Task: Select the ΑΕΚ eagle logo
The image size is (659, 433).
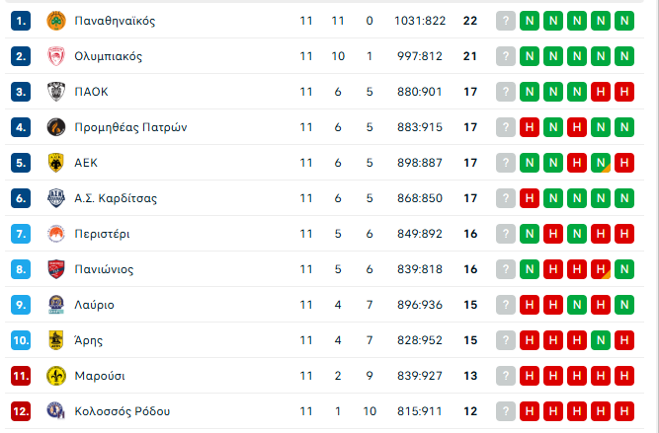Action: [56, 163]
